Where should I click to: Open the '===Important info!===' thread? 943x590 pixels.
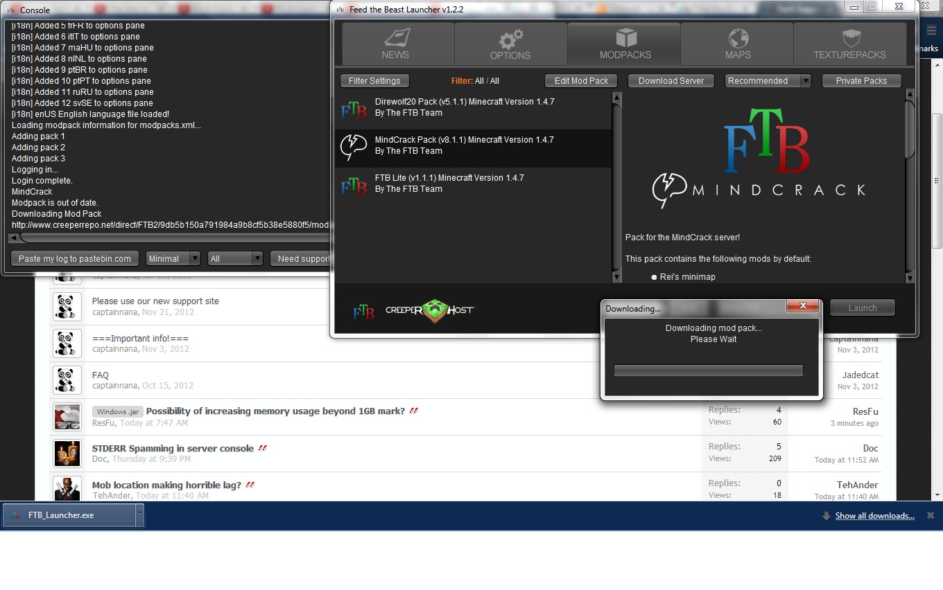point(140,339)
